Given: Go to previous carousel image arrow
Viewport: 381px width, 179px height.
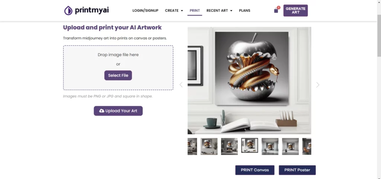Looking at the screenshot, I should tap(181, 84).
